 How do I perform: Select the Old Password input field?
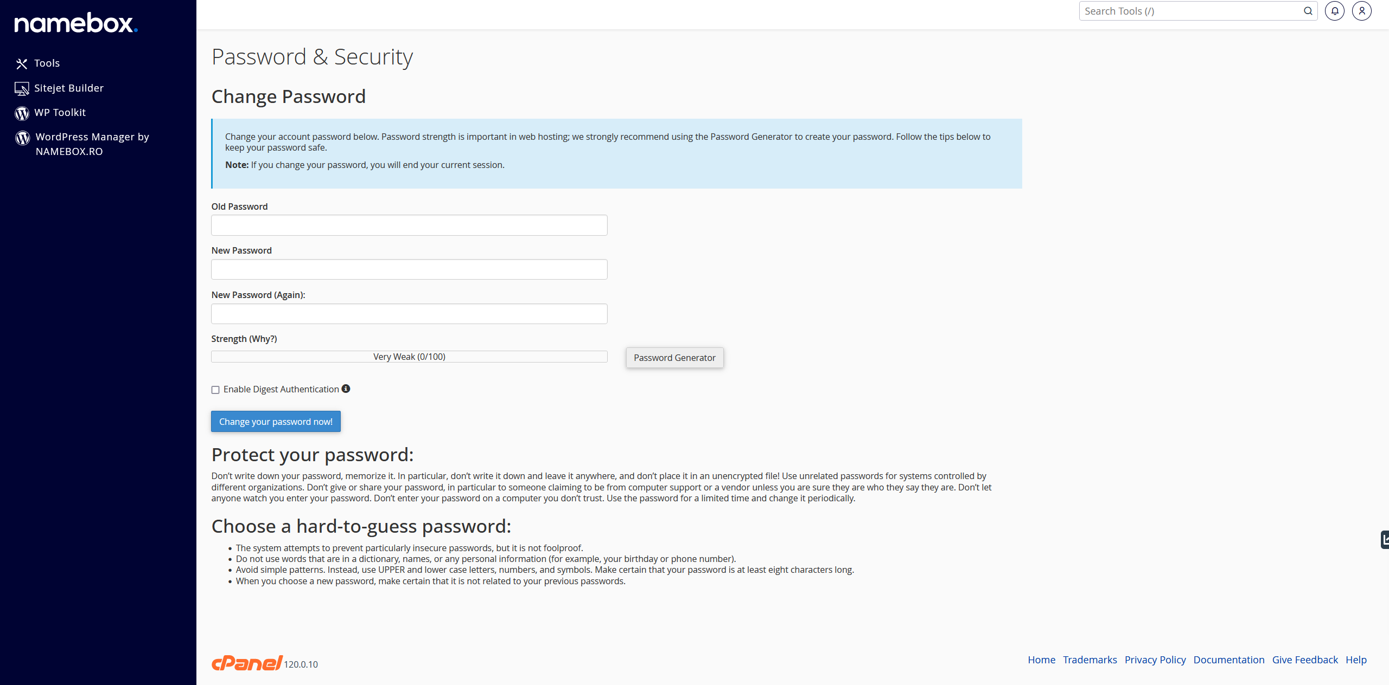point(409,225)
